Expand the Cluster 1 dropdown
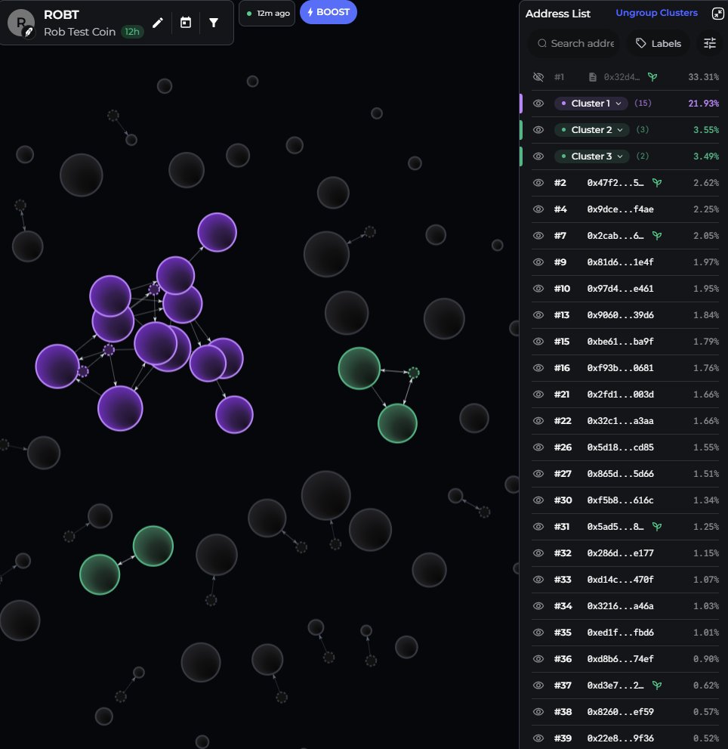The height and width of the screenshot is (749, 728). (591, 104)
